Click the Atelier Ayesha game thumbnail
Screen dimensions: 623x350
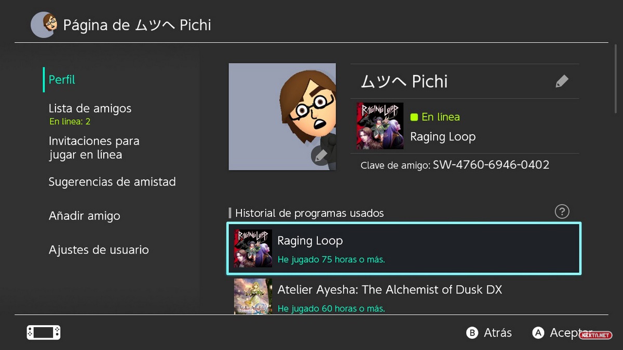[x=253, y=297]
